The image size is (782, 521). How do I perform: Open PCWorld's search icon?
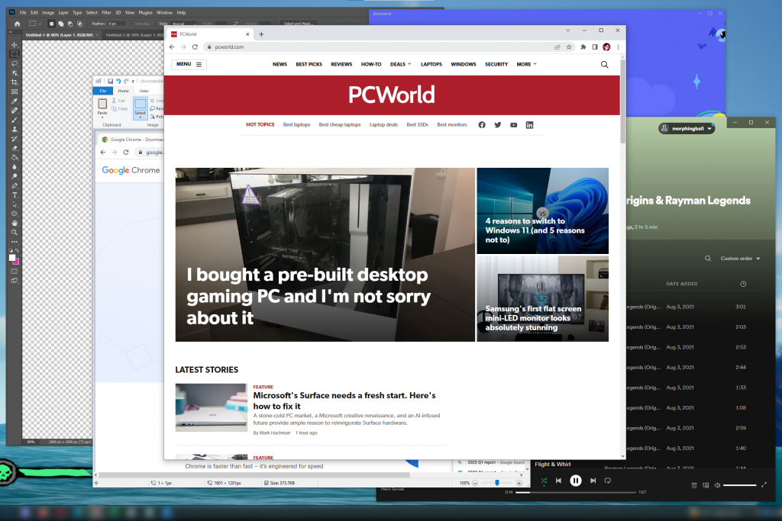coord(604,64)
